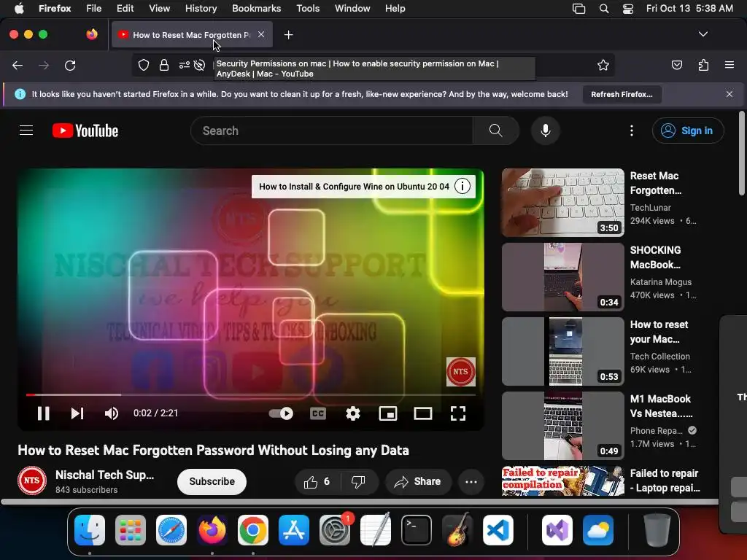Image resolution: width=747 pixels, height=560 pixels.
Task: Open a new tab
Action: [288, 35]
